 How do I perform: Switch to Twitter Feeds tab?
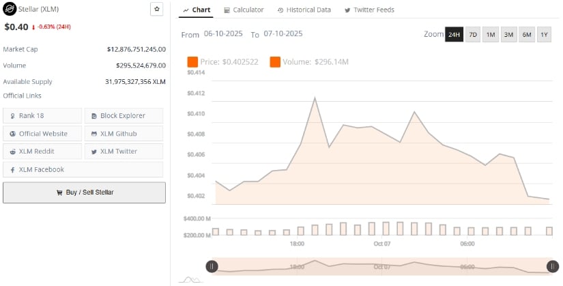[x=369, y=10]
